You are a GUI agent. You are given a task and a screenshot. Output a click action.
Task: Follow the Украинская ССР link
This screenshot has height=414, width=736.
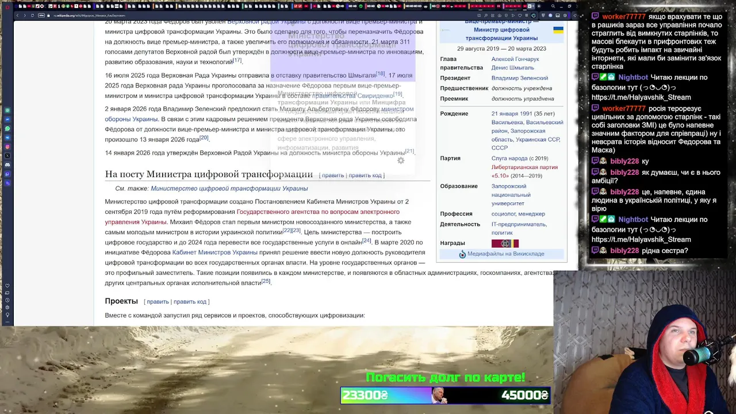pos(538,140)
